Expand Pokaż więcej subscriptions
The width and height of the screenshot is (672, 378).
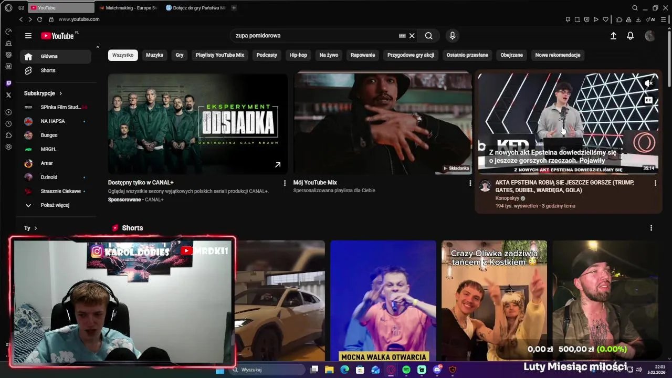(55, 205)
